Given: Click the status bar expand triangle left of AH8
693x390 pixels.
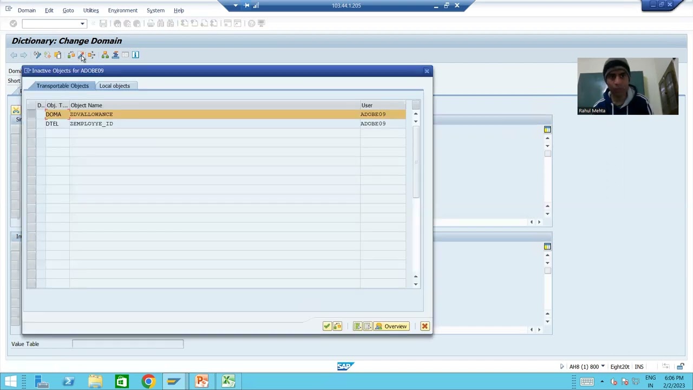Looking at the screenshot, I should pyautogui.click(x=561, y=367).
